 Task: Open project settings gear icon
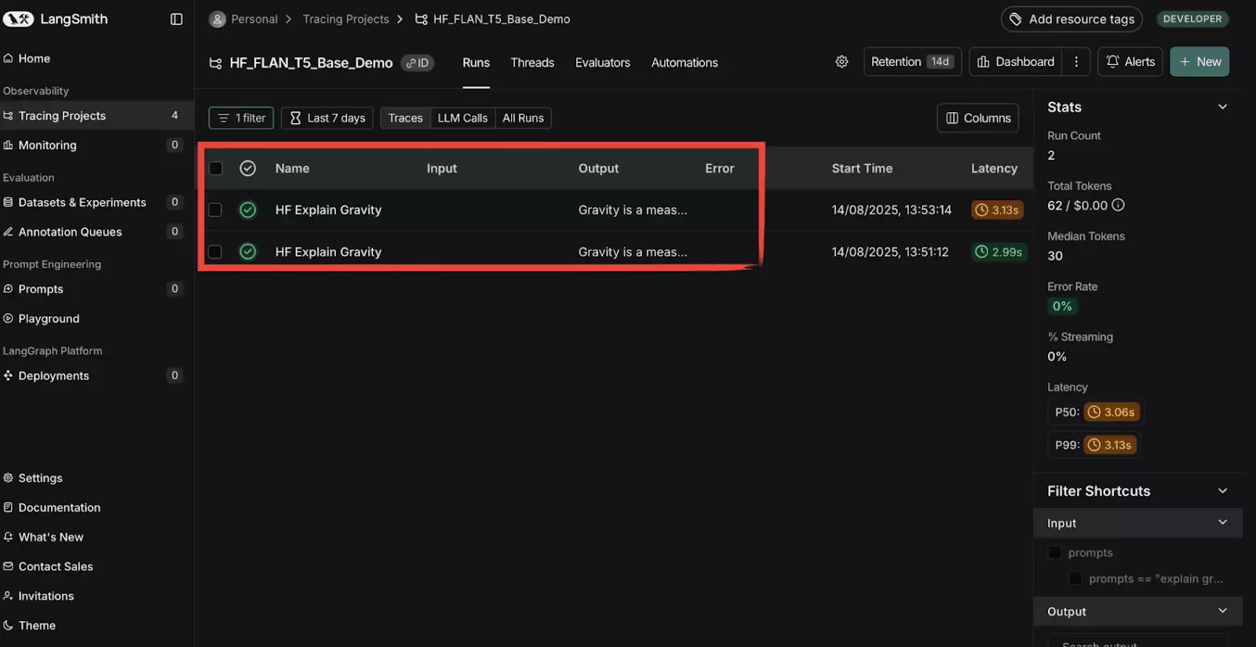click(x=842, y=62)
